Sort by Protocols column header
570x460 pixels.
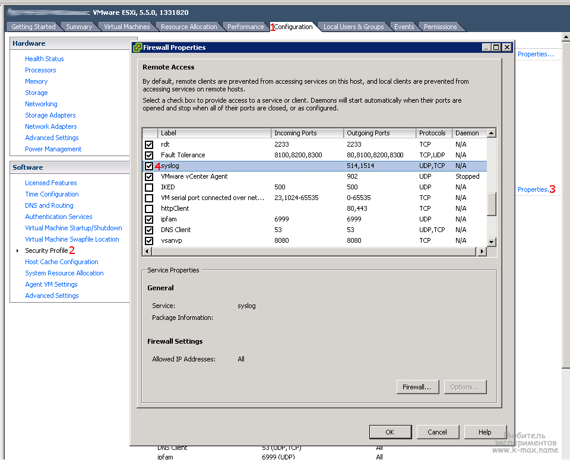pos(433,133)
